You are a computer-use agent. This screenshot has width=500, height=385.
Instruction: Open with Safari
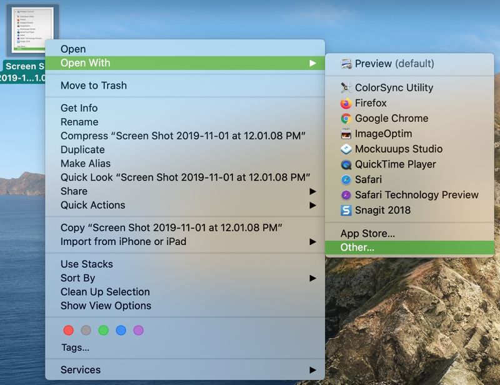coord(410,180)
